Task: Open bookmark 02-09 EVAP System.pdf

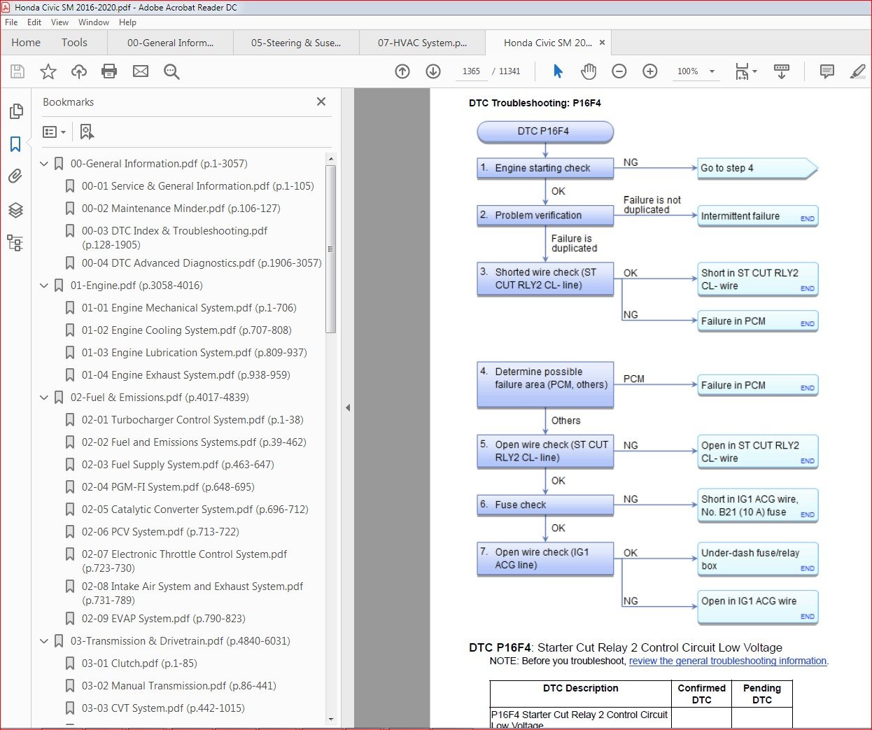Action: pyautogui.click(x=163, y=619)
